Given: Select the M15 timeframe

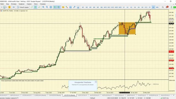Looking at the screenshot, I should (112, 7).
